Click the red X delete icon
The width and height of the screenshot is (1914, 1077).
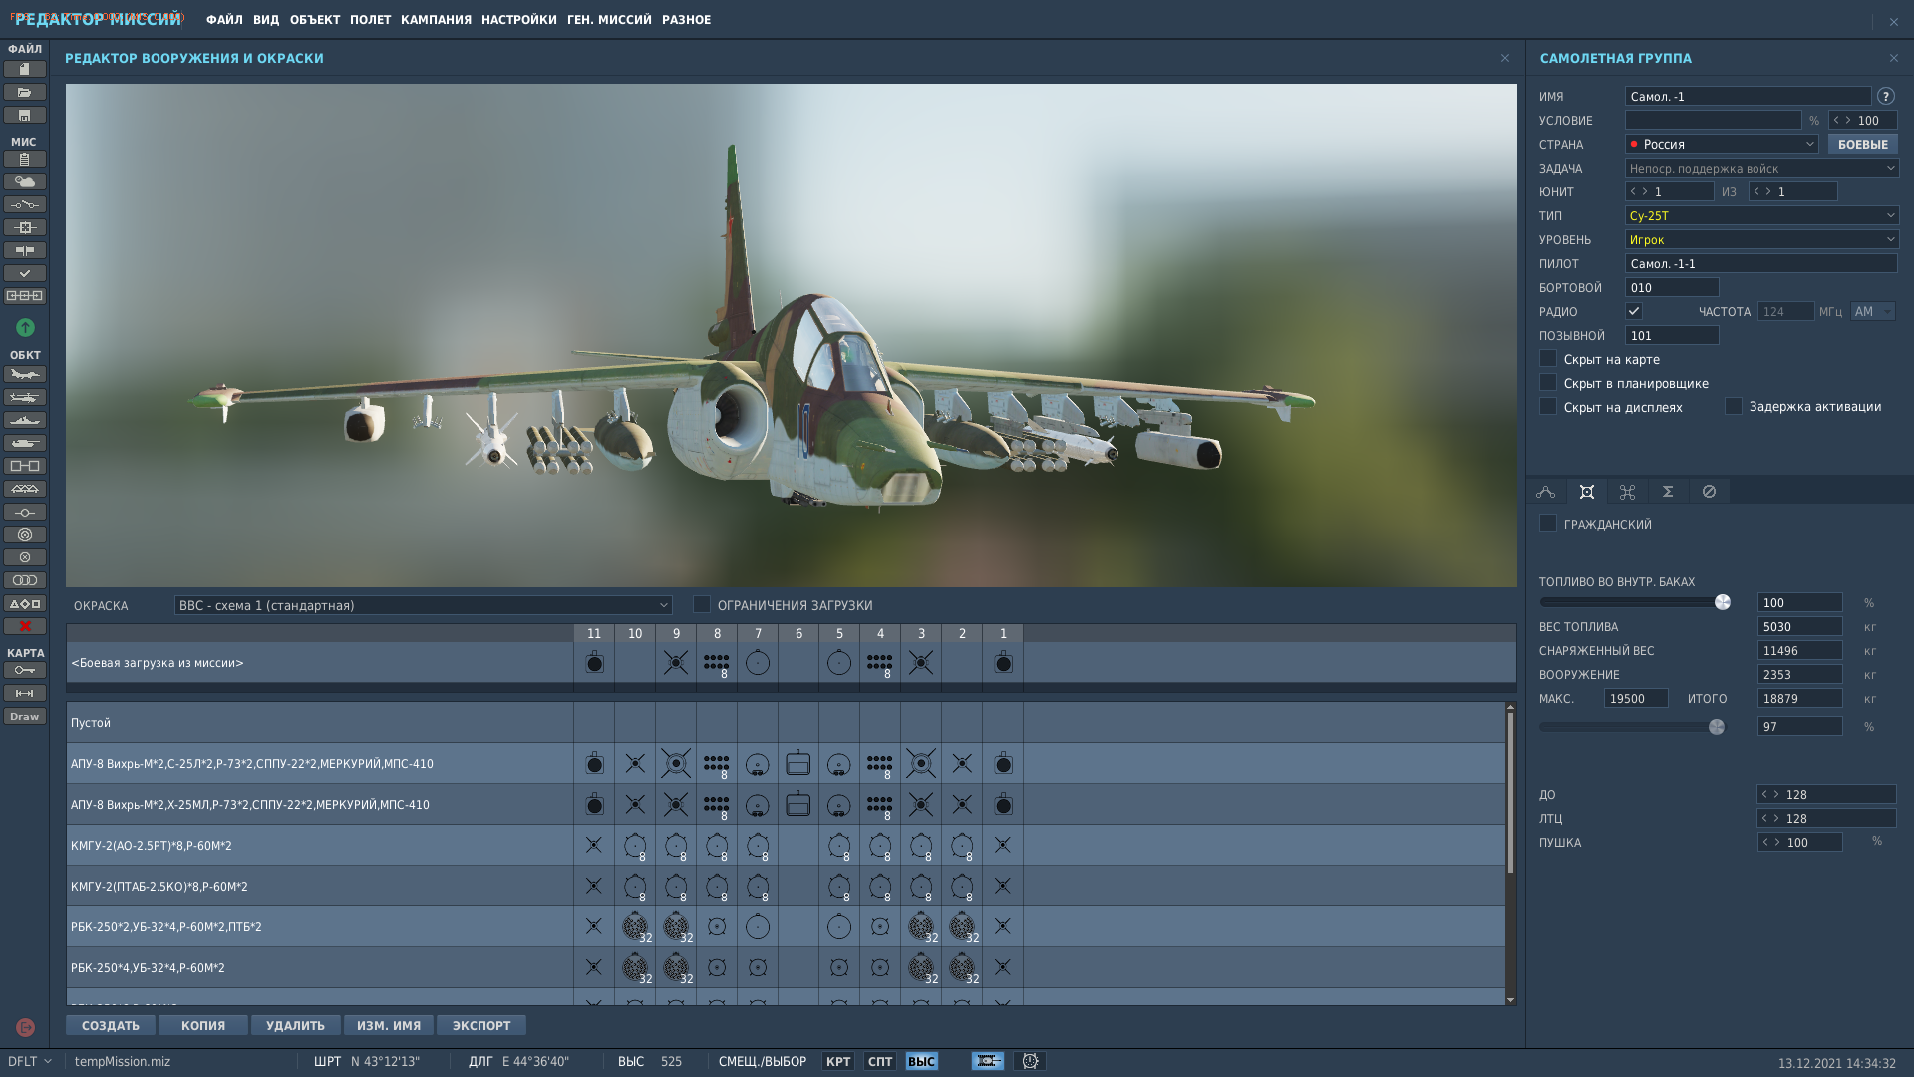click(25, 626)
